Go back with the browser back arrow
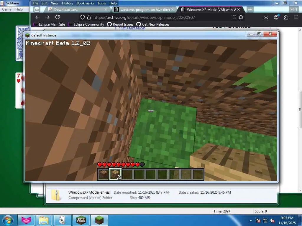 [x=37, y=17]
